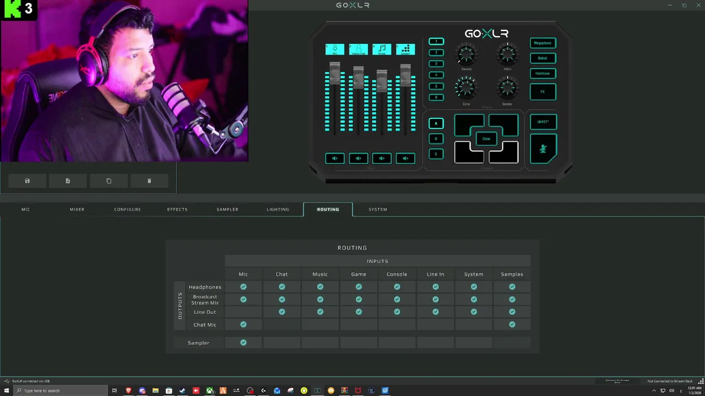Click the Echo knob
This screenshot has width=705, height=396.
coord(466,88)
